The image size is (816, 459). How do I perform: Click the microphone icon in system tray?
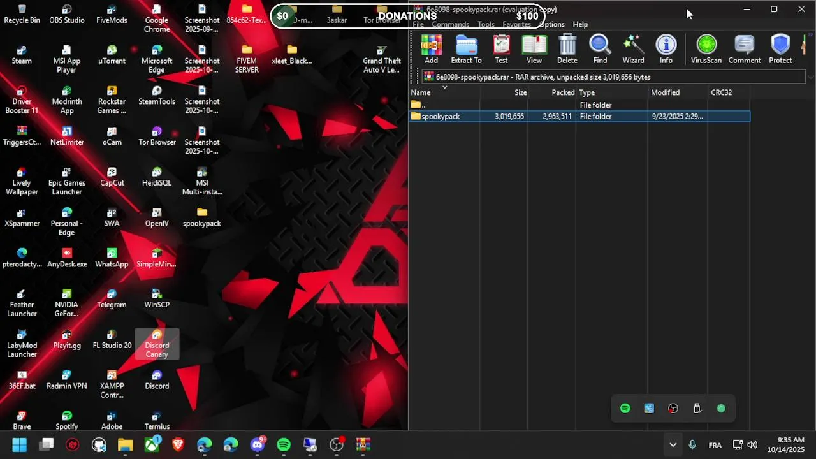click(692, 445)
